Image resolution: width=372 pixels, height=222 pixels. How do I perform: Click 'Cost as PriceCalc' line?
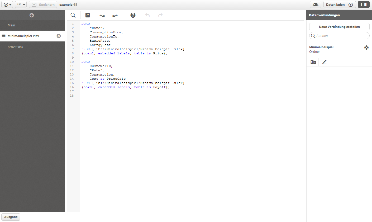[108, 79]
